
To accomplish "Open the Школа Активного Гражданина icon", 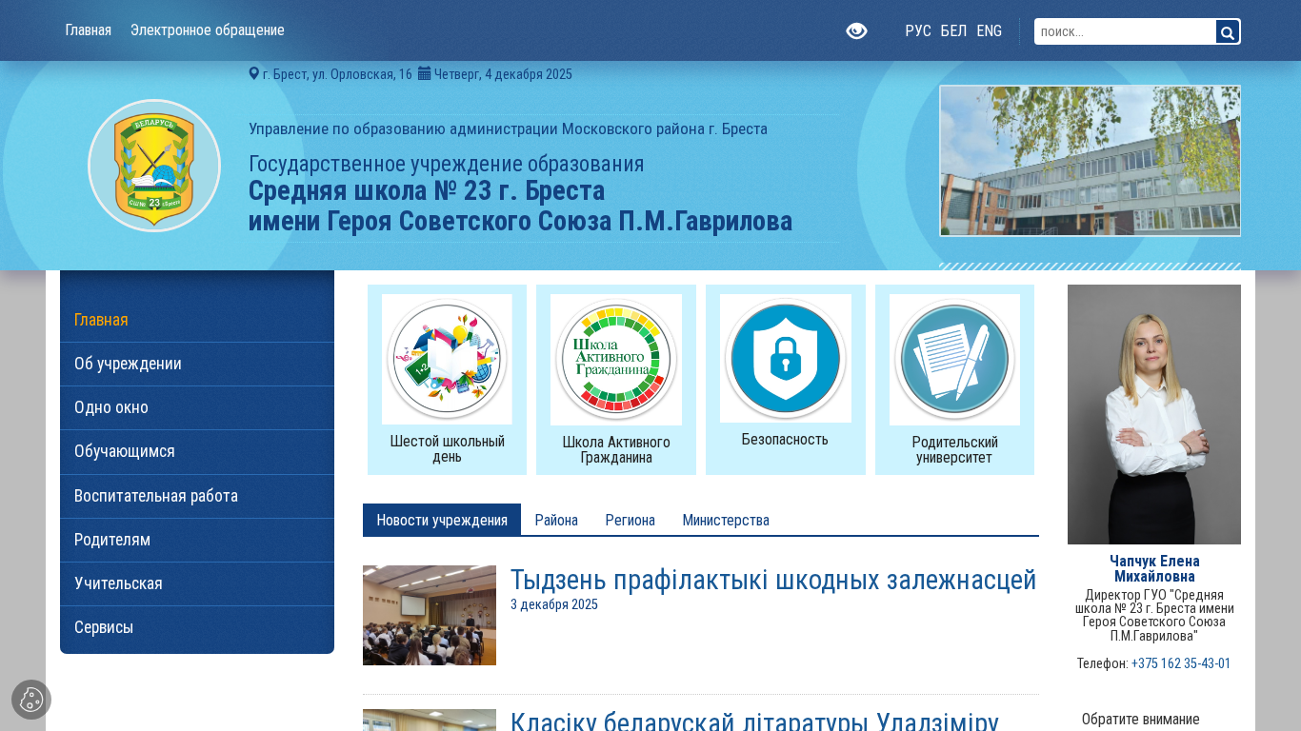I will click(616, 360).
